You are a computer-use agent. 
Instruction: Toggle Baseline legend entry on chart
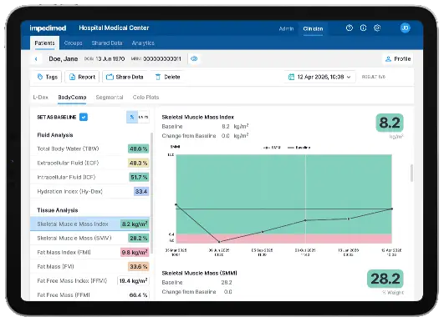pyautogui.click(x=299, y=148)
